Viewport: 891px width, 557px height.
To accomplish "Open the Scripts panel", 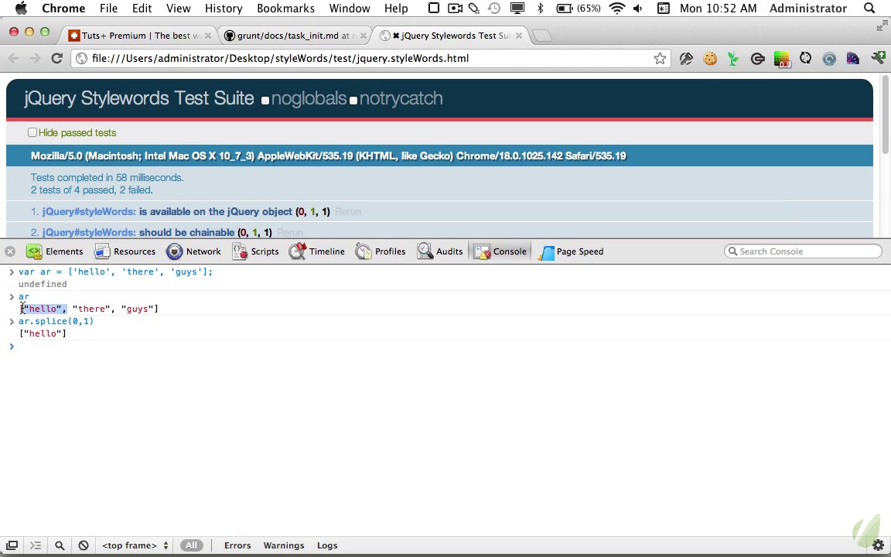I will coord(255,251).
